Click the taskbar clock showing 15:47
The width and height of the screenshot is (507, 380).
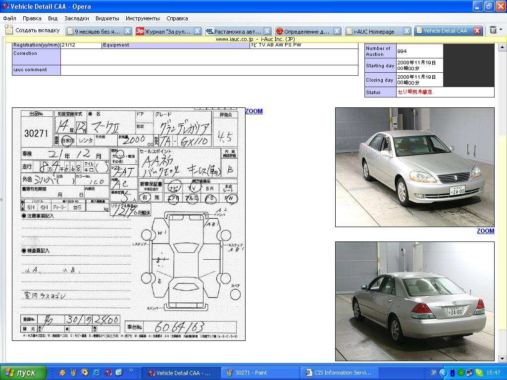pyautogui.click(x=493, y=373)
